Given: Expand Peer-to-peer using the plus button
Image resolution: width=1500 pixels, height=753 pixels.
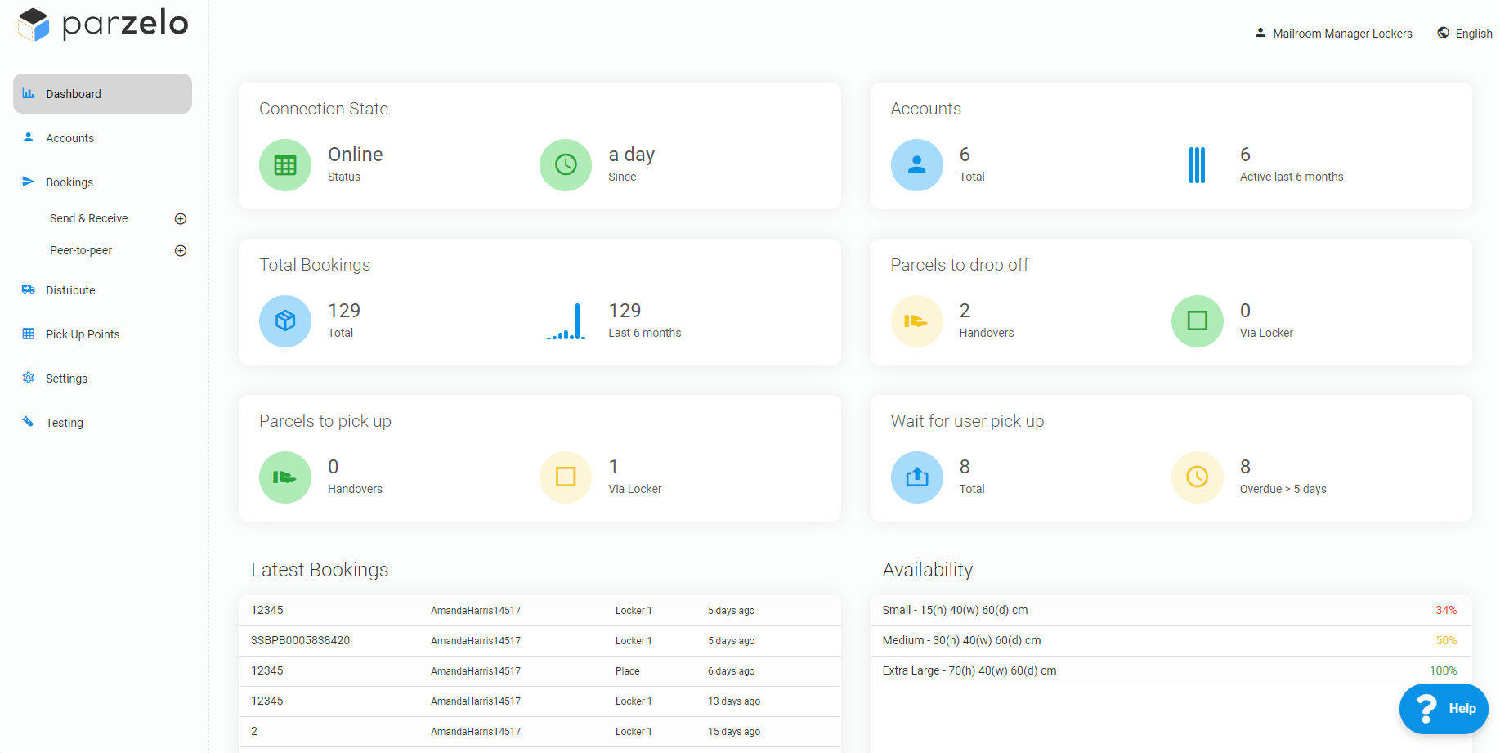Looking at the screenshot, I should point(181,250).
